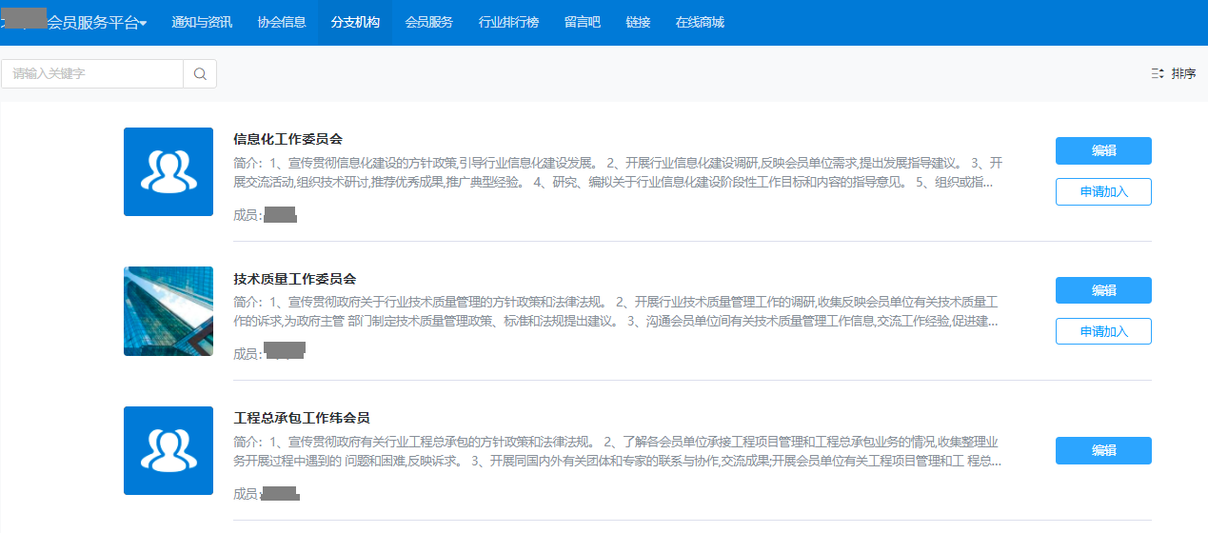Screen dimensions: 1208x533
Task: Expand the 会员服务平台 dropdown arrow
Action: click(x=144, y=24)
